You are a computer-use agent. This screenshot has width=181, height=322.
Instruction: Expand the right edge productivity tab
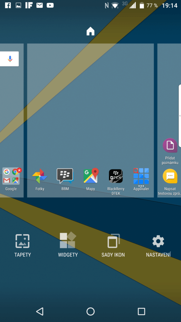(180, 116)
